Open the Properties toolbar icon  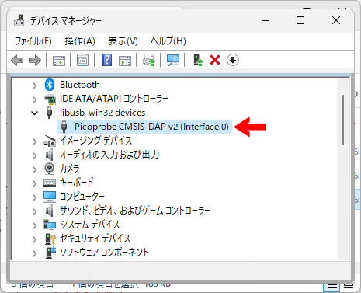(x=83, y=60)
